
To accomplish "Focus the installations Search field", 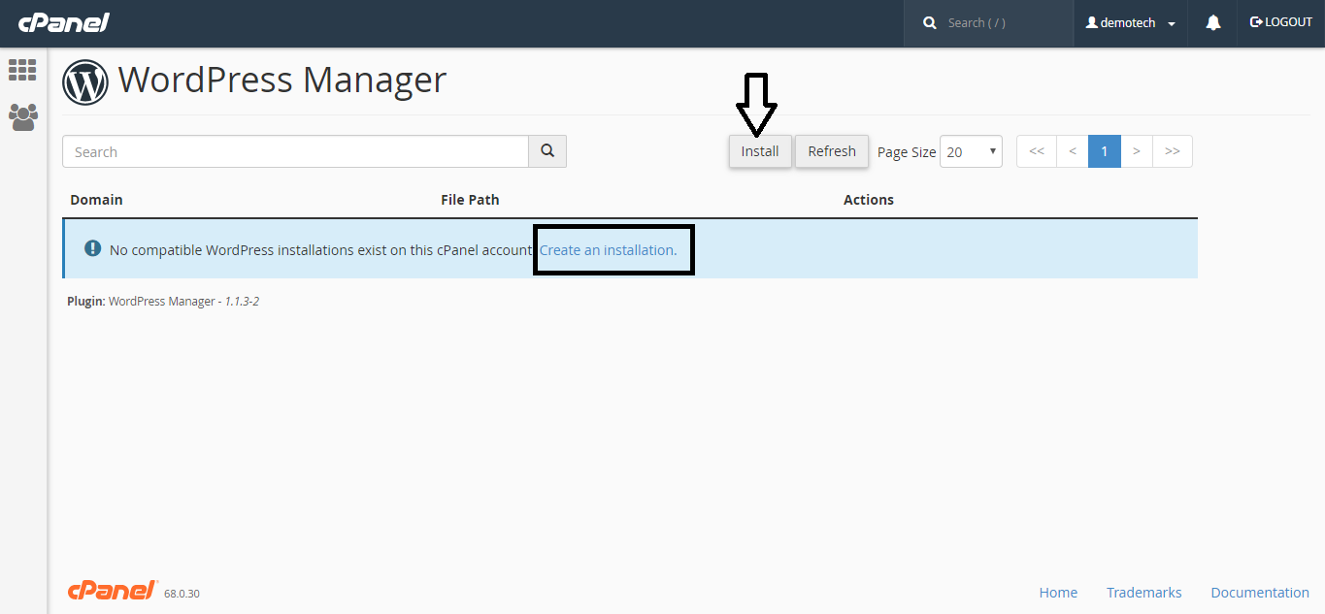I will click(x=295, y=151).
